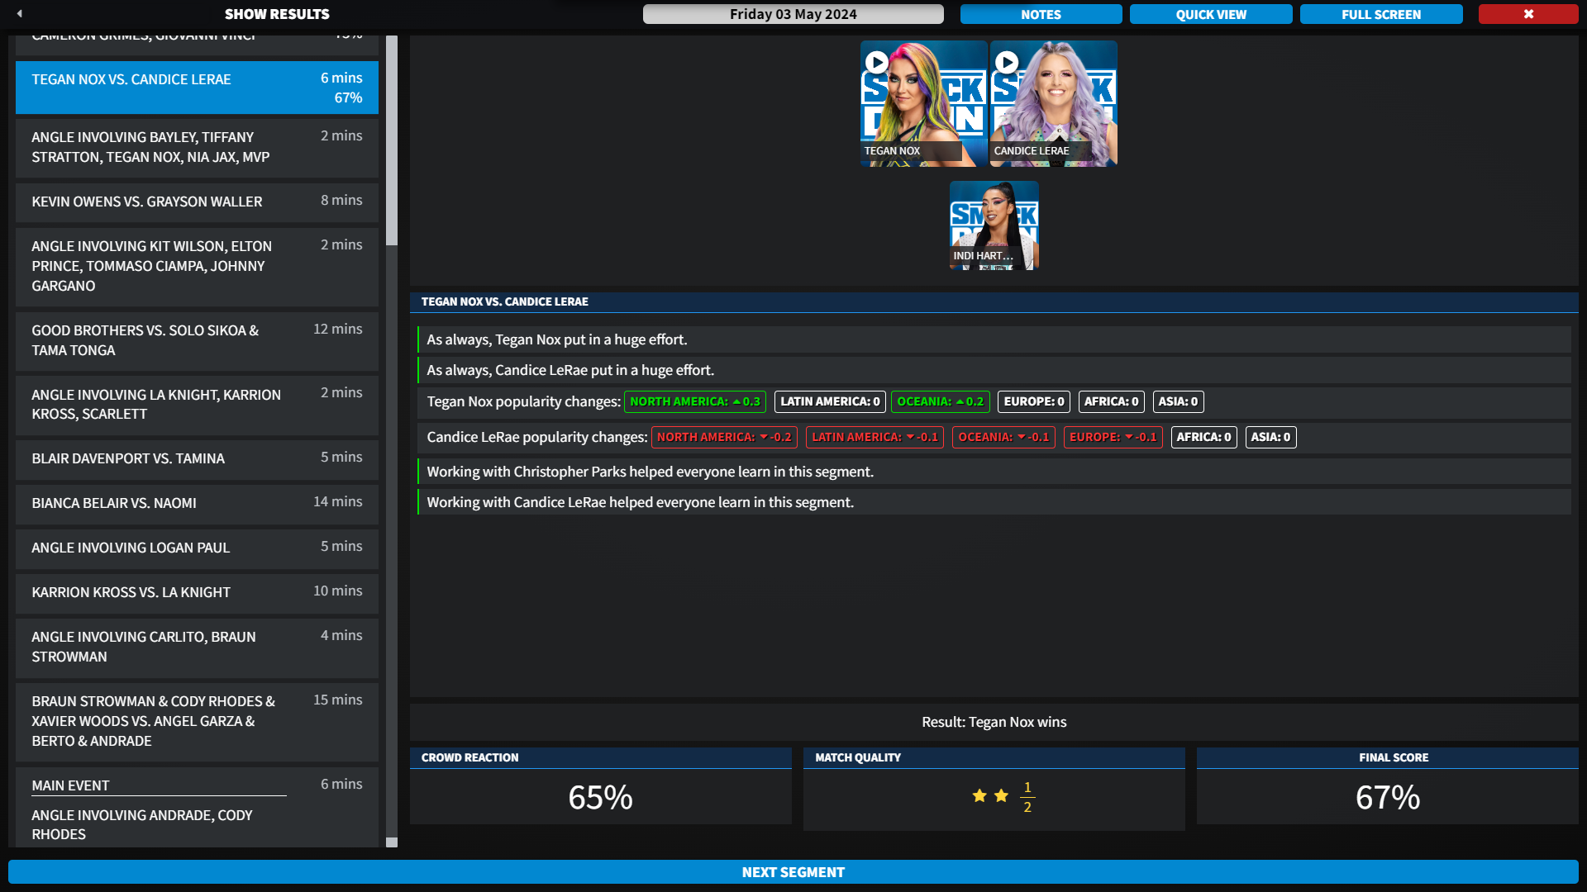Advance with Next Segment button
The height and width of the screenshot is (892, 1587).
(793, 872)
